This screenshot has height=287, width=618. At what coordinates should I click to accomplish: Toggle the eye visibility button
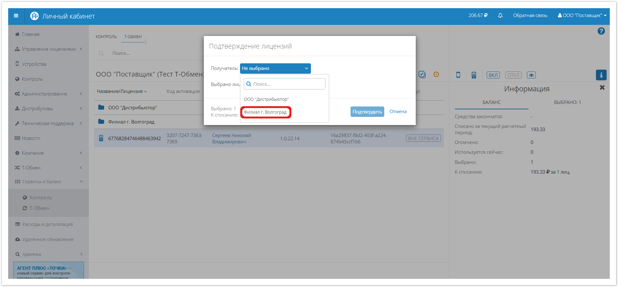(531, 75)
